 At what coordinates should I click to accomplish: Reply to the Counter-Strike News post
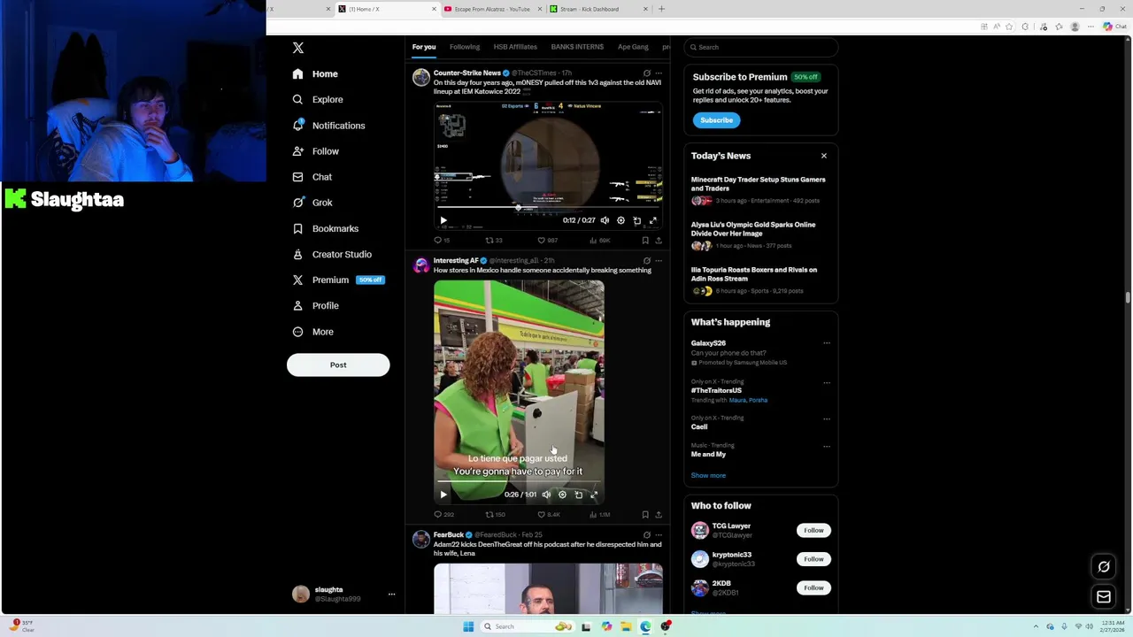tap(441, 240)
